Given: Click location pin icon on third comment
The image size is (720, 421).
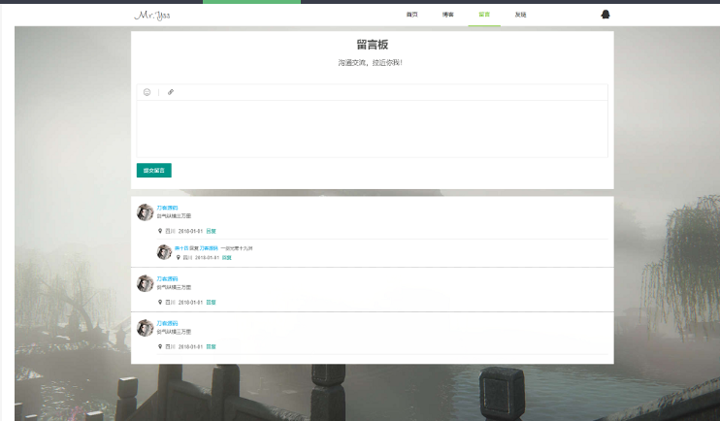Looking at the screenshot, I should point(160,346).
